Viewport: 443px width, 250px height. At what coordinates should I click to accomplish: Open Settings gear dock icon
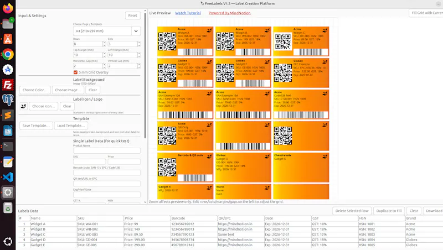8,192
